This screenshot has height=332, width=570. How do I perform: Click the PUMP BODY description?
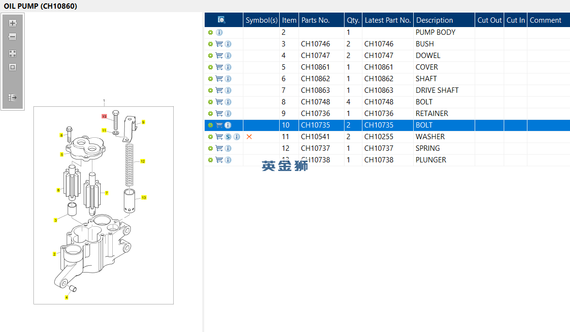click(435, 32)
